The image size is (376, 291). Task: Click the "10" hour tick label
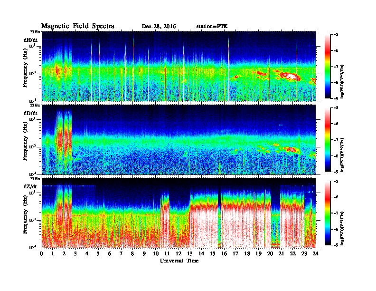pyautogui.click(x=156, y=253)
